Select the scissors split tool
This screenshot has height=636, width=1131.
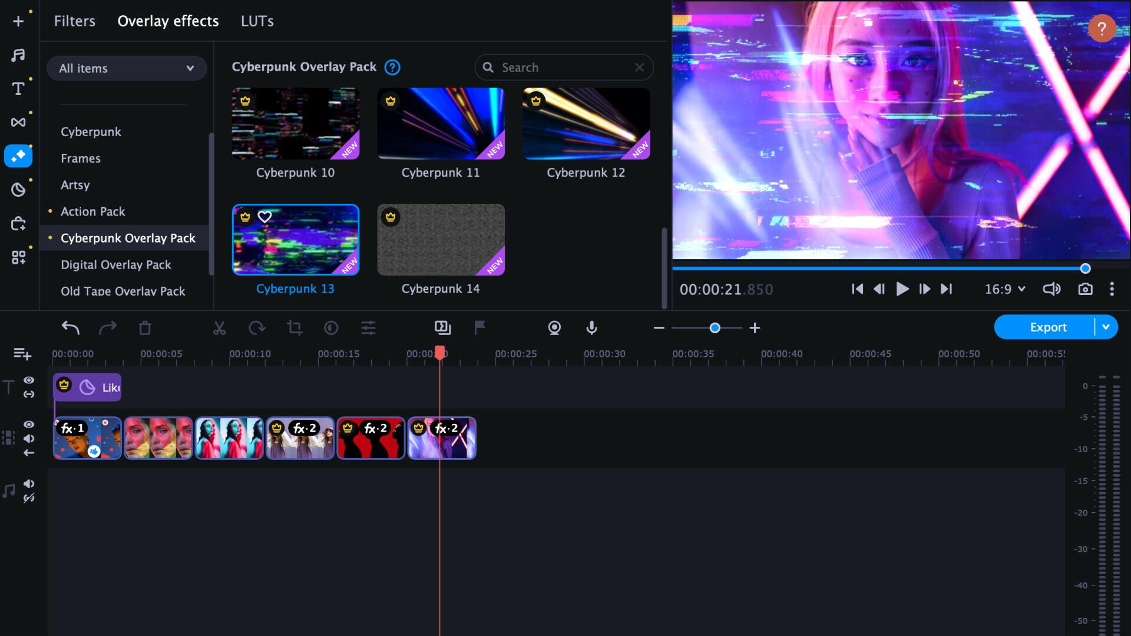point(220,328)
